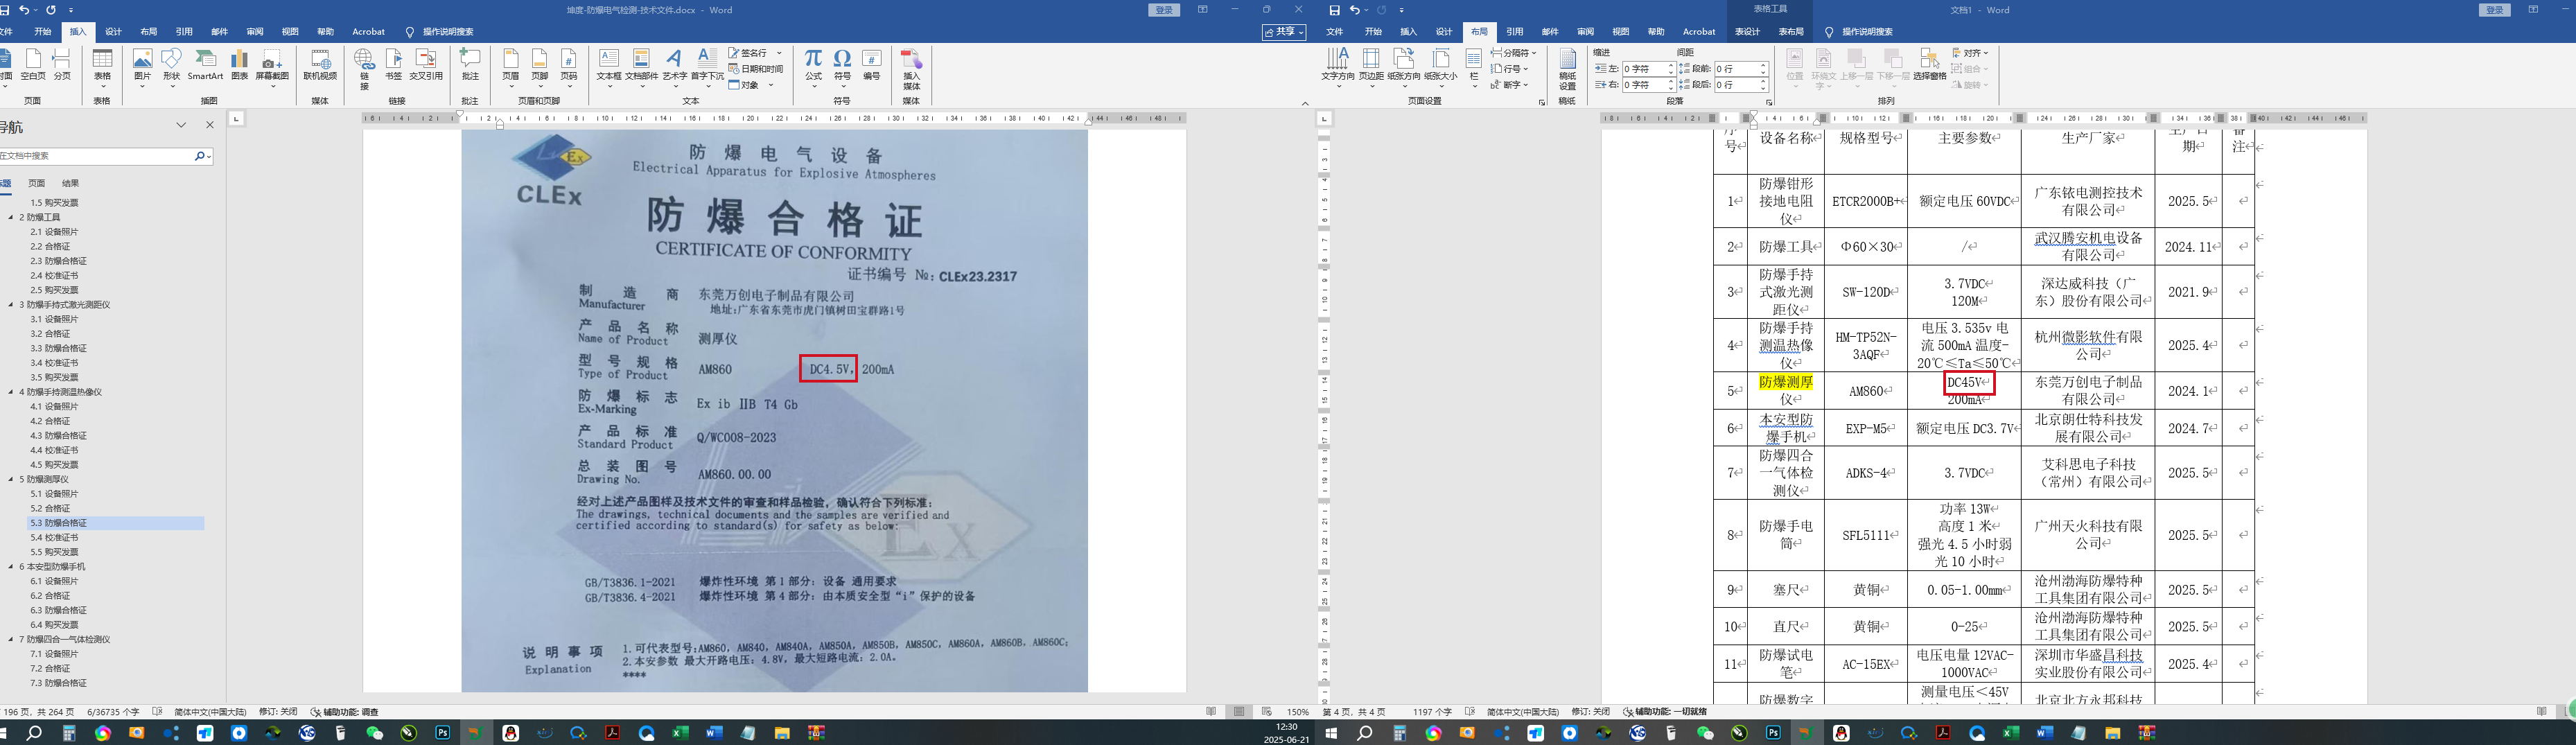Click table cell 'ETCR2000B+' in 文档1

pyautogui.click(x=1866, y=201)
